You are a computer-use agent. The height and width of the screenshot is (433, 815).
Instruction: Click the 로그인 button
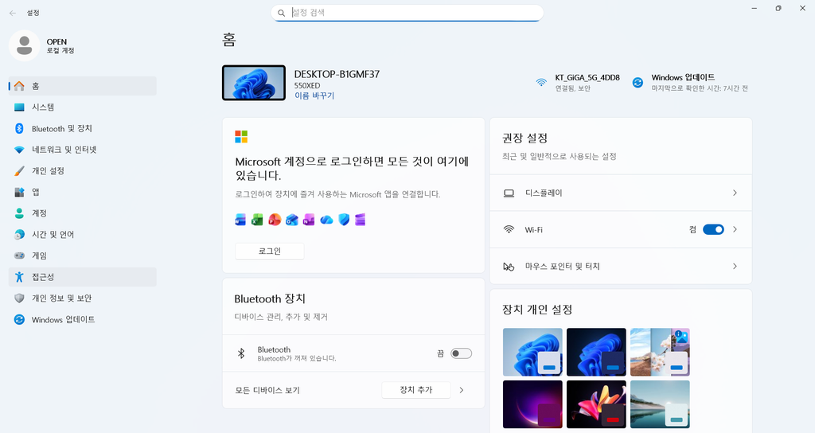270,251
